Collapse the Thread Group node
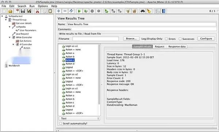 click(x=6, y=20)
